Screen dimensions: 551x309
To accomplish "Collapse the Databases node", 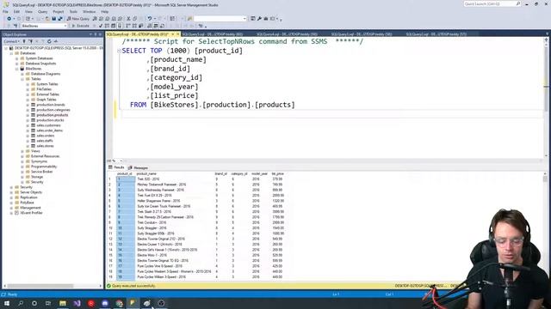I will click(x=11, y=53).
